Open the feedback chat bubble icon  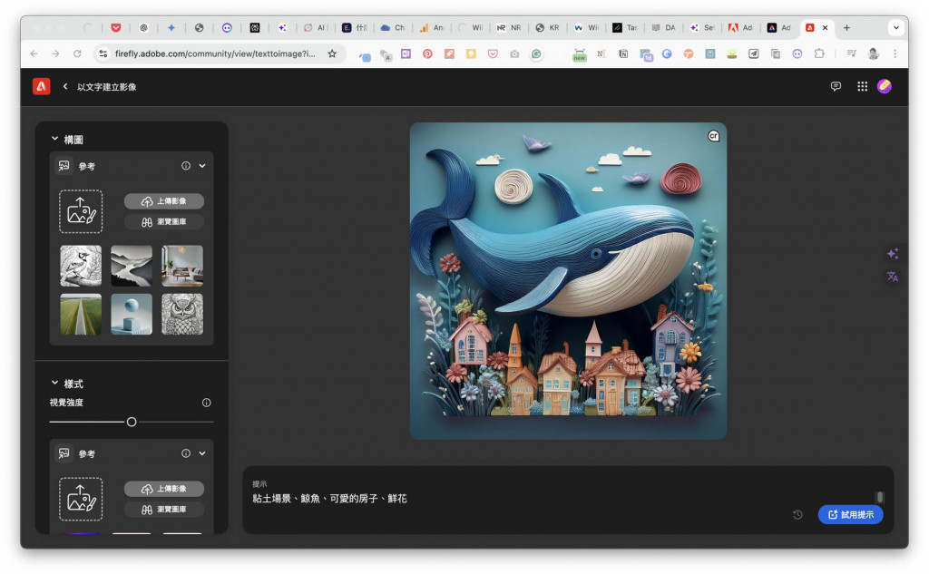(836, 86)
